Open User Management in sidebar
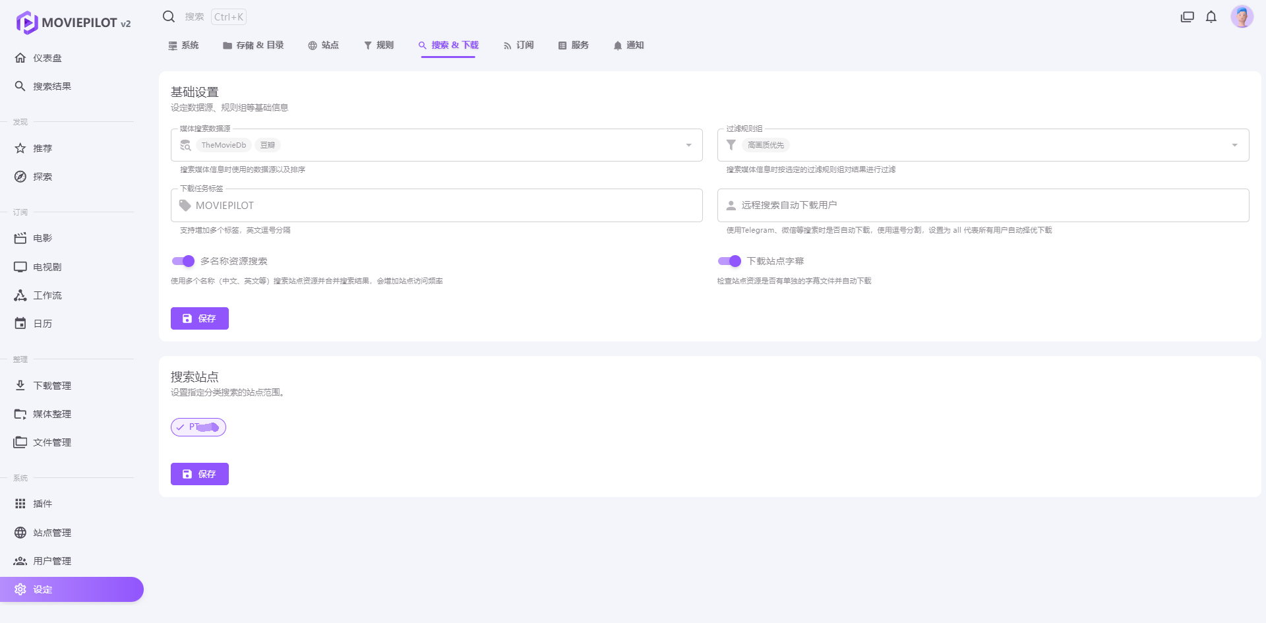Image resolution: width=1266 pixels, height=623 pixels. 51,561
